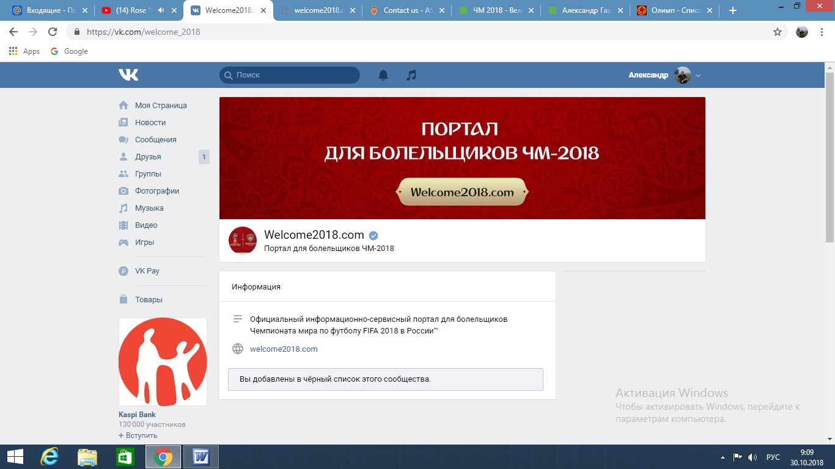
Task: Click the camera icon beside Фотографии
Action: point(123,191)
